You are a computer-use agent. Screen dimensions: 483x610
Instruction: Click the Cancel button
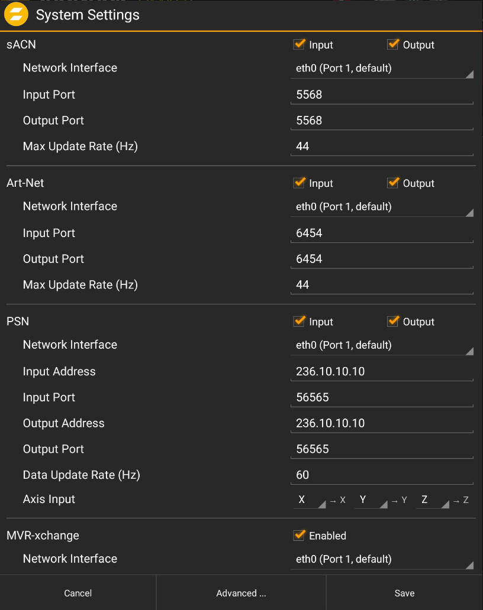point(78,593)
